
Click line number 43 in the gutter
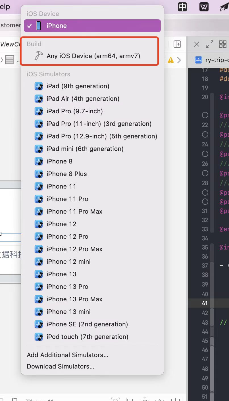pyautogui.click(x=205, y=322)
